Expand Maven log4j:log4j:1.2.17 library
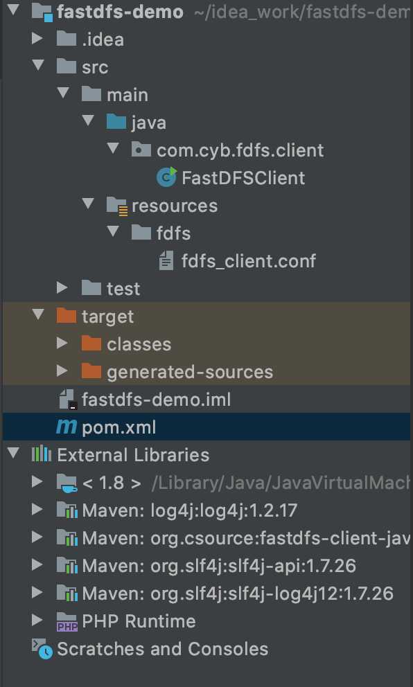 [37, 510]
